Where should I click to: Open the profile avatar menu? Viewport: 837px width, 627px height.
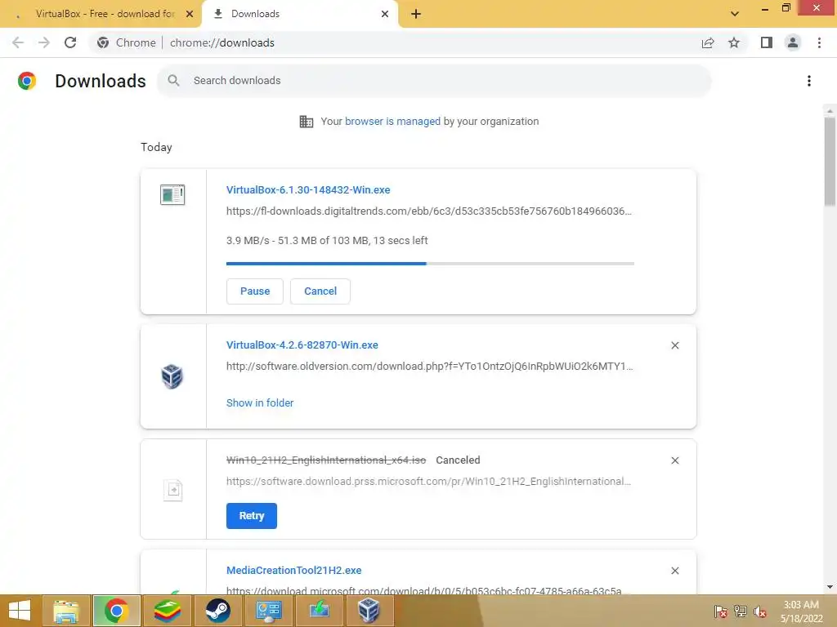(793, 42)
